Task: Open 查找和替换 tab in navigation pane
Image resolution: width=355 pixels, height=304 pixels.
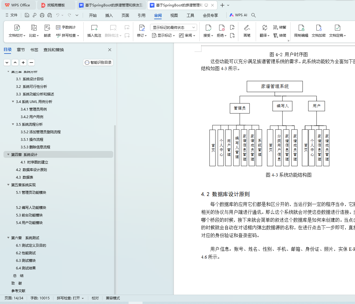Action: 54,50
